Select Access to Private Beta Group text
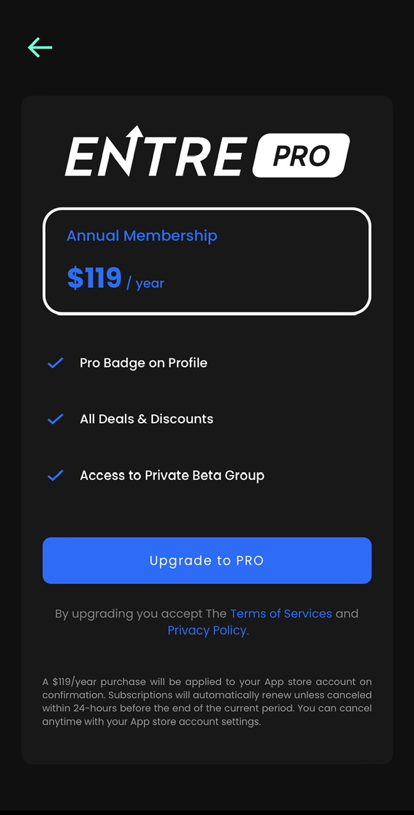The height and width of the screenshot is (815, 414). (172, 476)
